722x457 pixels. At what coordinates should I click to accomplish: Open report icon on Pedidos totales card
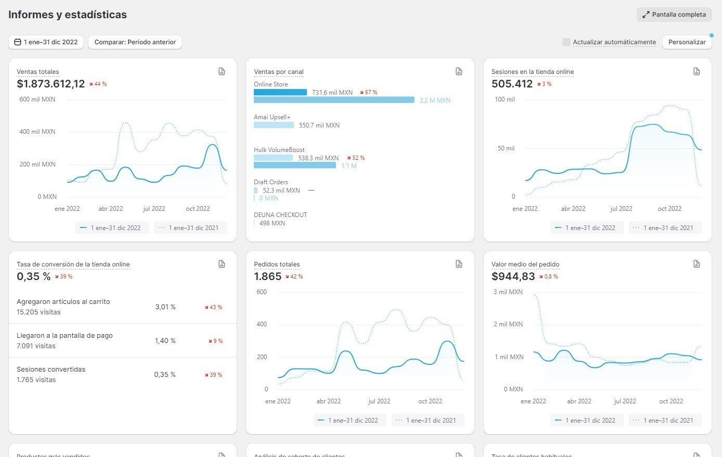[x=459, y=264]
